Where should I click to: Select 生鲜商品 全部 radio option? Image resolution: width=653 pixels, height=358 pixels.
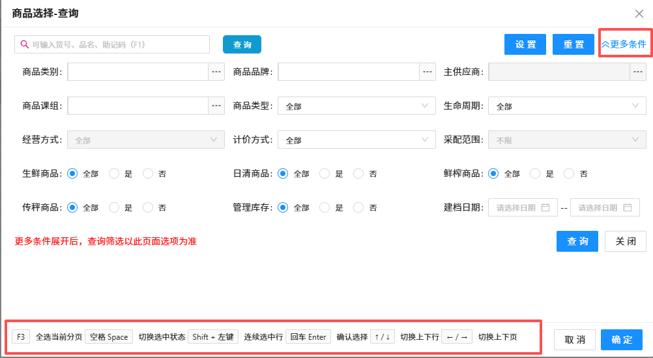[72, 173]
